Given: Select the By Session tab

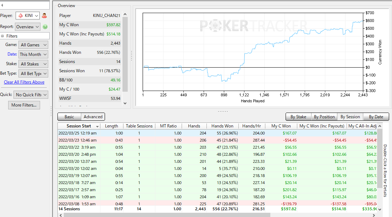Looking at the screenshot, I should point(350,117).
